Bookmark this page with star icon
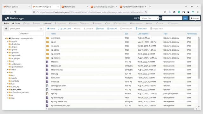Image resolution: width=203 pixels, height=114 pixels. click(146, 12)
